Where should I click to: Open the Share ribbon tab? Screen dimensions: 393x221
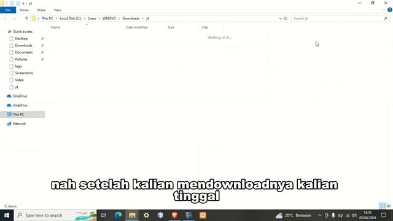(x=41, y=10)
